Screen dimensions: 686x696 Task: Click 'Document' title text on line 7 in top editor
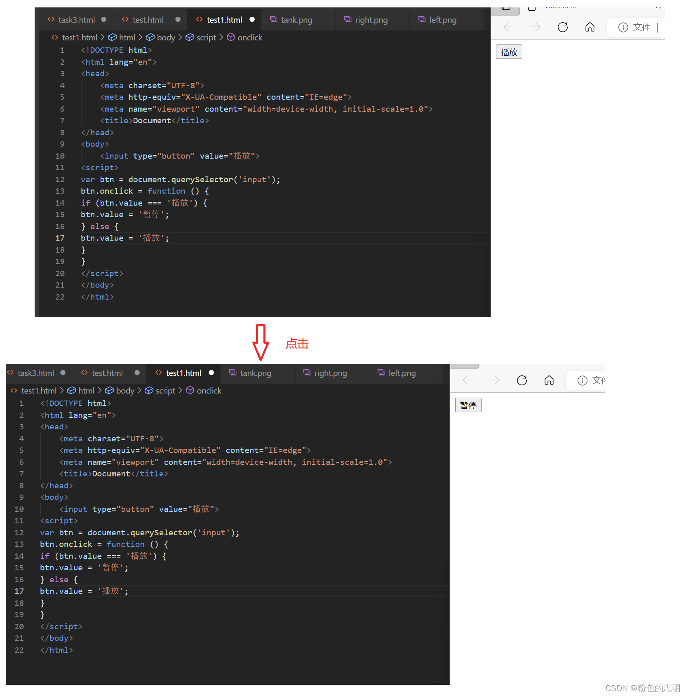click(152, 120)
